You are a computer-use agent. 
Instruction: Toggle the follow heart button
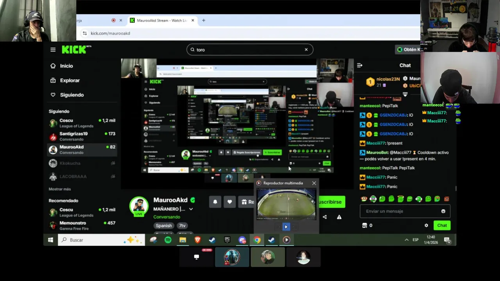tap(230, 202)
